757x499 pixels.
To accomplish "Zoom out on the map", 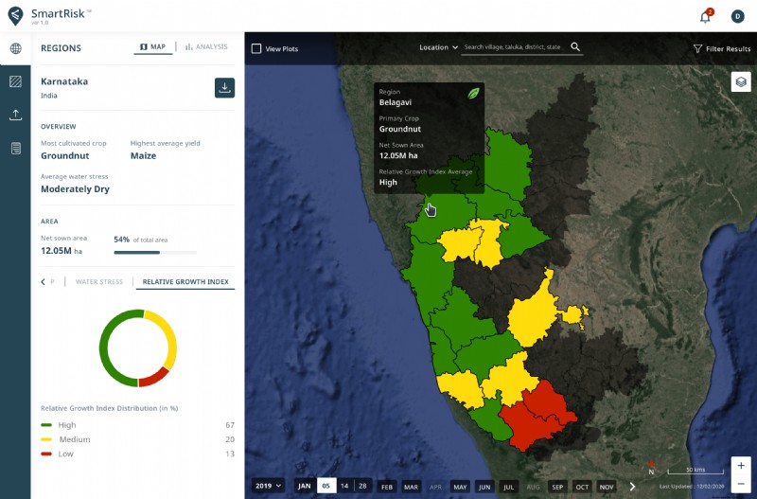I will pyautogui.click(x=741, y=484).
